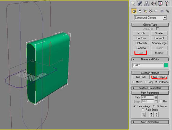Expand the Skin Parameters rollout
The width and height of the screenshot is (172, 130).
coord(150,122)
